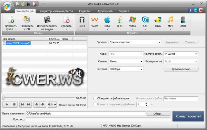This screenshot has width=207, height=130.
Task: Select the WMA format
Action: tap(132, 23)
